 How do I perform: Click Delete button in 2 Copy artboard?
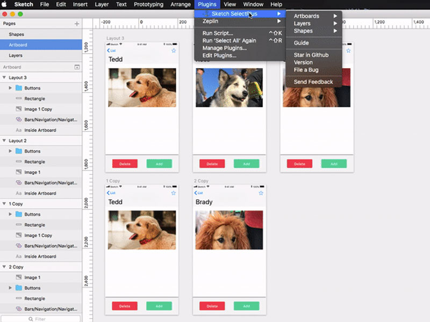click(x=212, y=306)
